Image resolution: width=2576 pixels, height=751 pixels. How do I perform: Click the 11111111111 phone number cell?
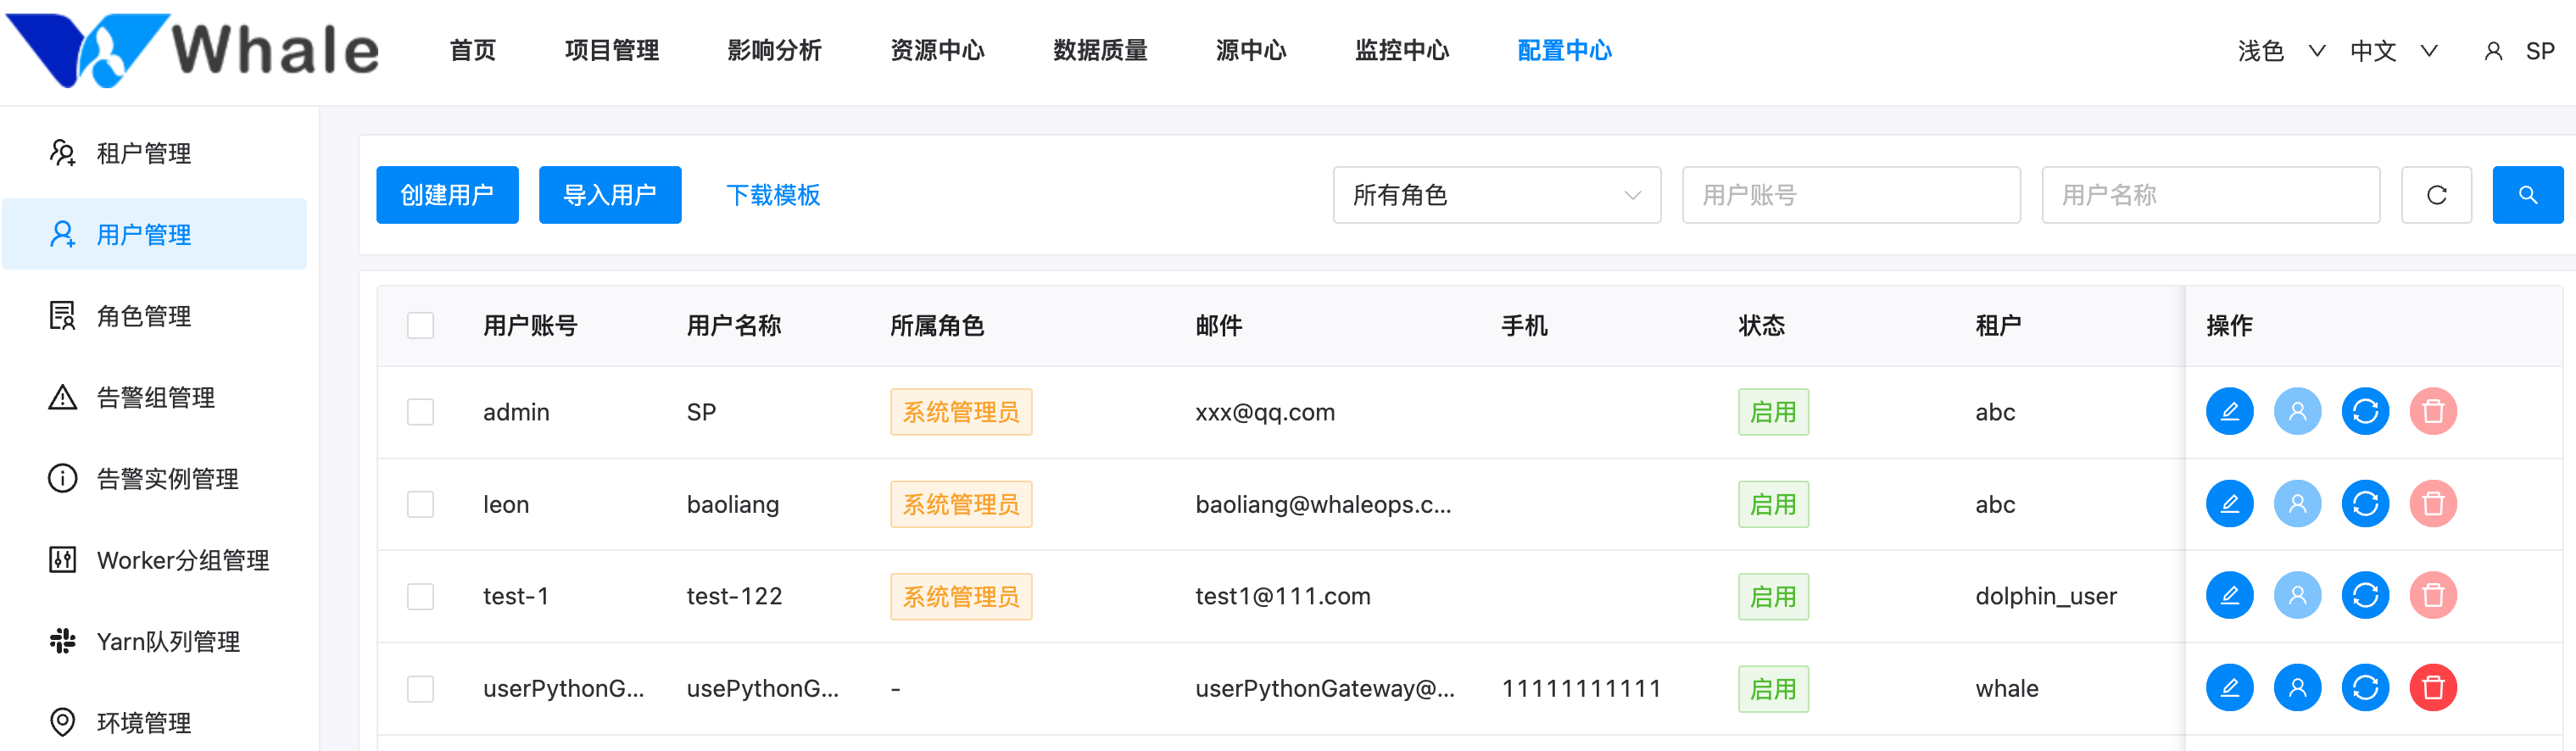coord(1581,689)
